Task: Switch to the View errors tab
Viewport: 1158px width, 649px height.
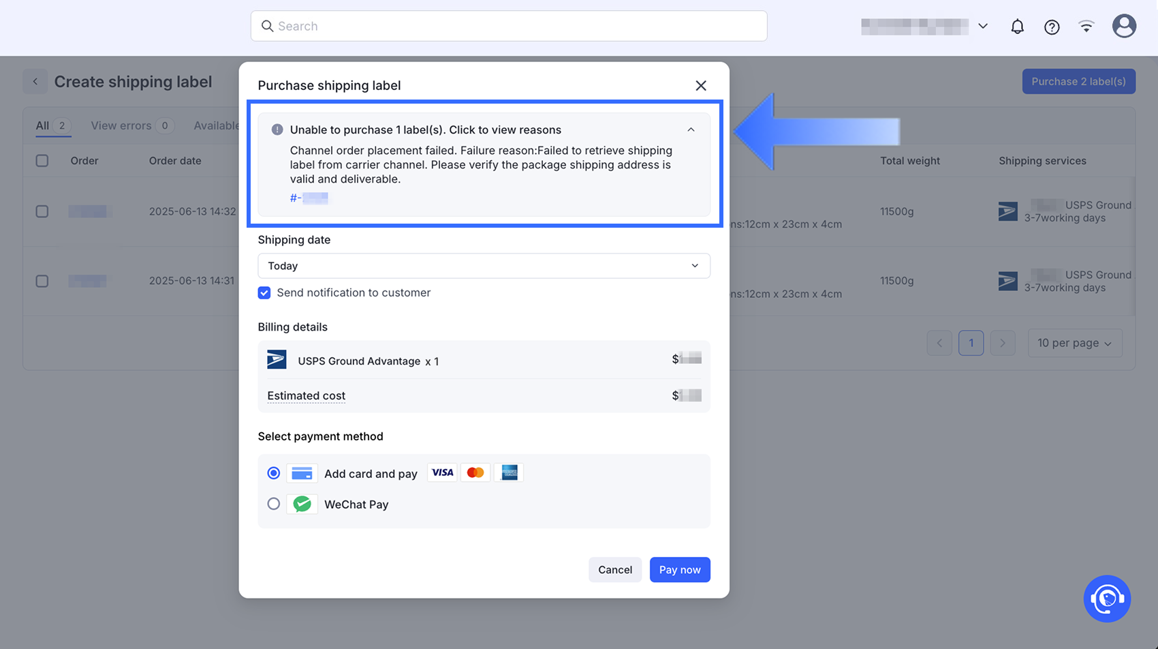Action: 121,125
